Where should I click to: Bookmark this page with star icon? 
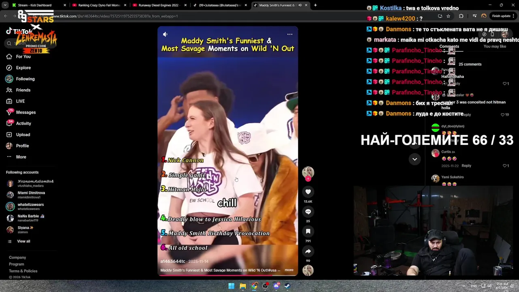tap(448, 16)
